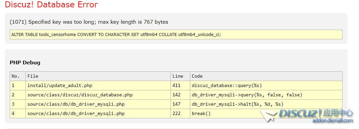Image resolution: width=359 pixels, height=129 pixels.
Task: Click the row 3 db_driver_mysqli.php file cell
Action: (x=98, y=104)
